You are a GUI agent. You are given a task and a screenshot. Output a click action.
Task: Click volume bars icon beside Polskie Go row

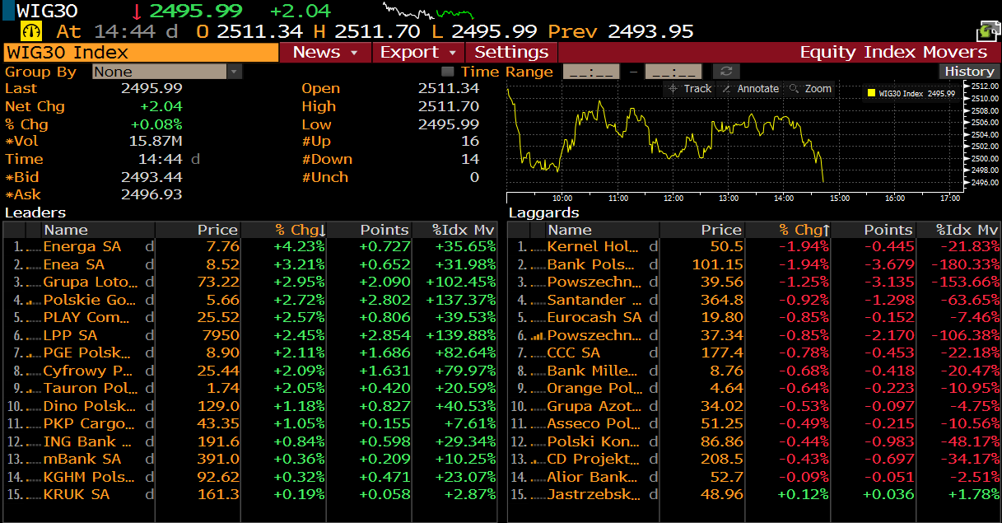33,301
